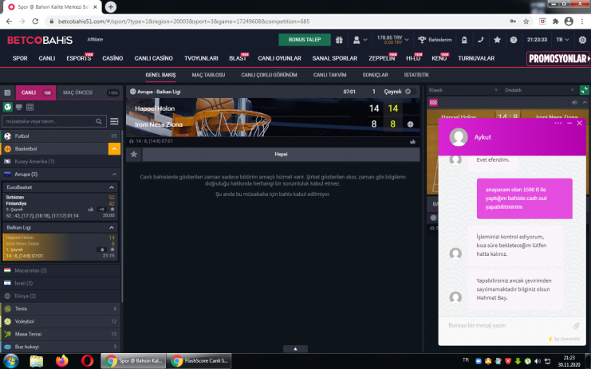Toggle the square checkbox left of CANLI tab
Screen dimensions: 591x369
tap(7, 92)
